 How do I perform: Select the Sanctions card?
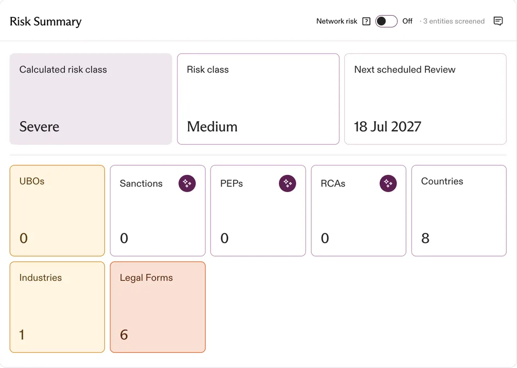click(158, 210)
